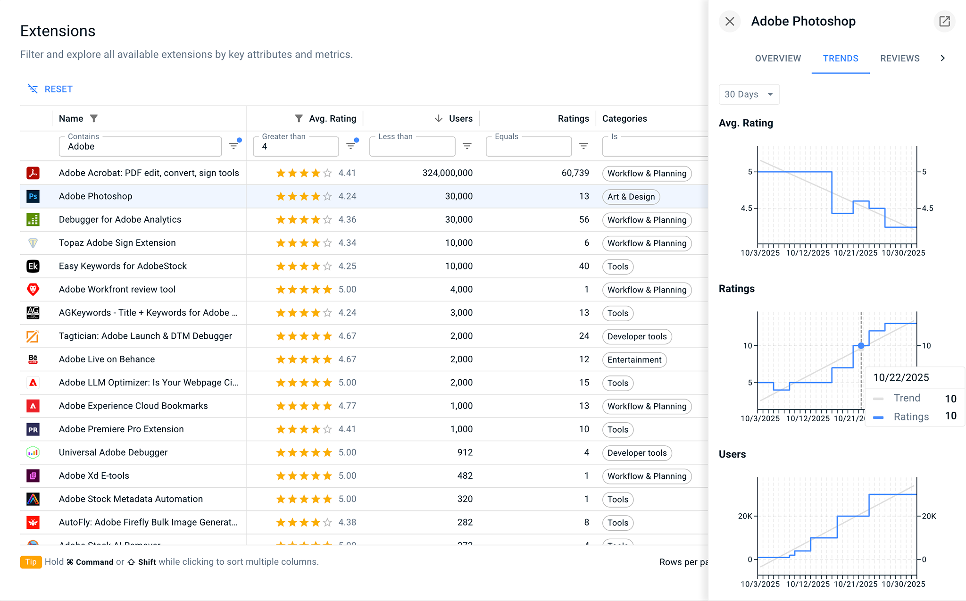Click the Easy Keywords for AdobeStock icon
This screenshot has width=966, height=601.
point(33,266)
